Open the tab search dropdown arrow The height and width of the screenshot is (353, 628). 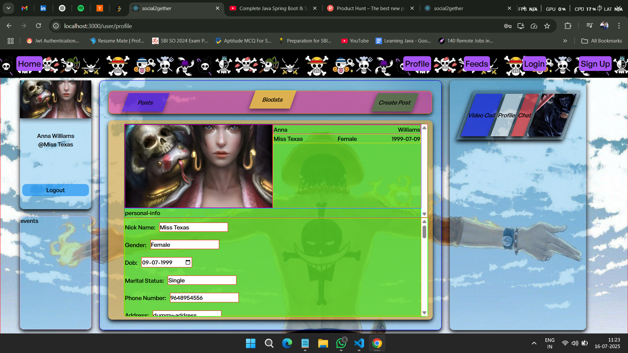point(8,8)
